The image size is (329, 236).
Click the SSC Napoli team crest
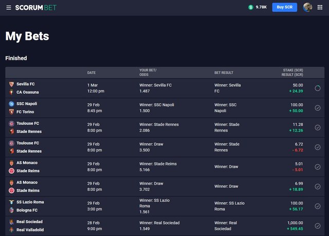point(11,104)
